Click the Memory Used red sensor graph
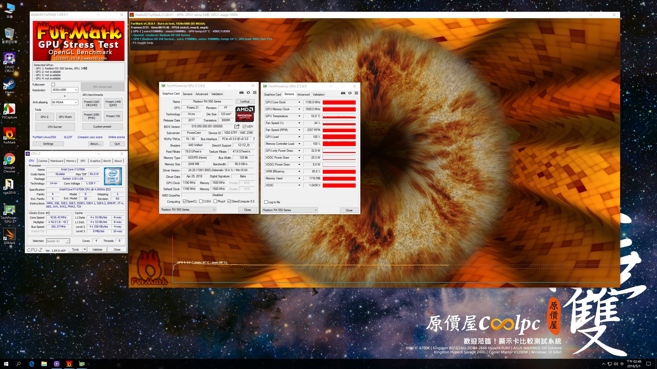The image size is (657, 369). coord(339,178)
